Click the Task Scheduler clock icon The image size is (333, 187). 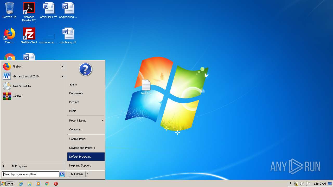pyautogui.click(x=7, y=86)
